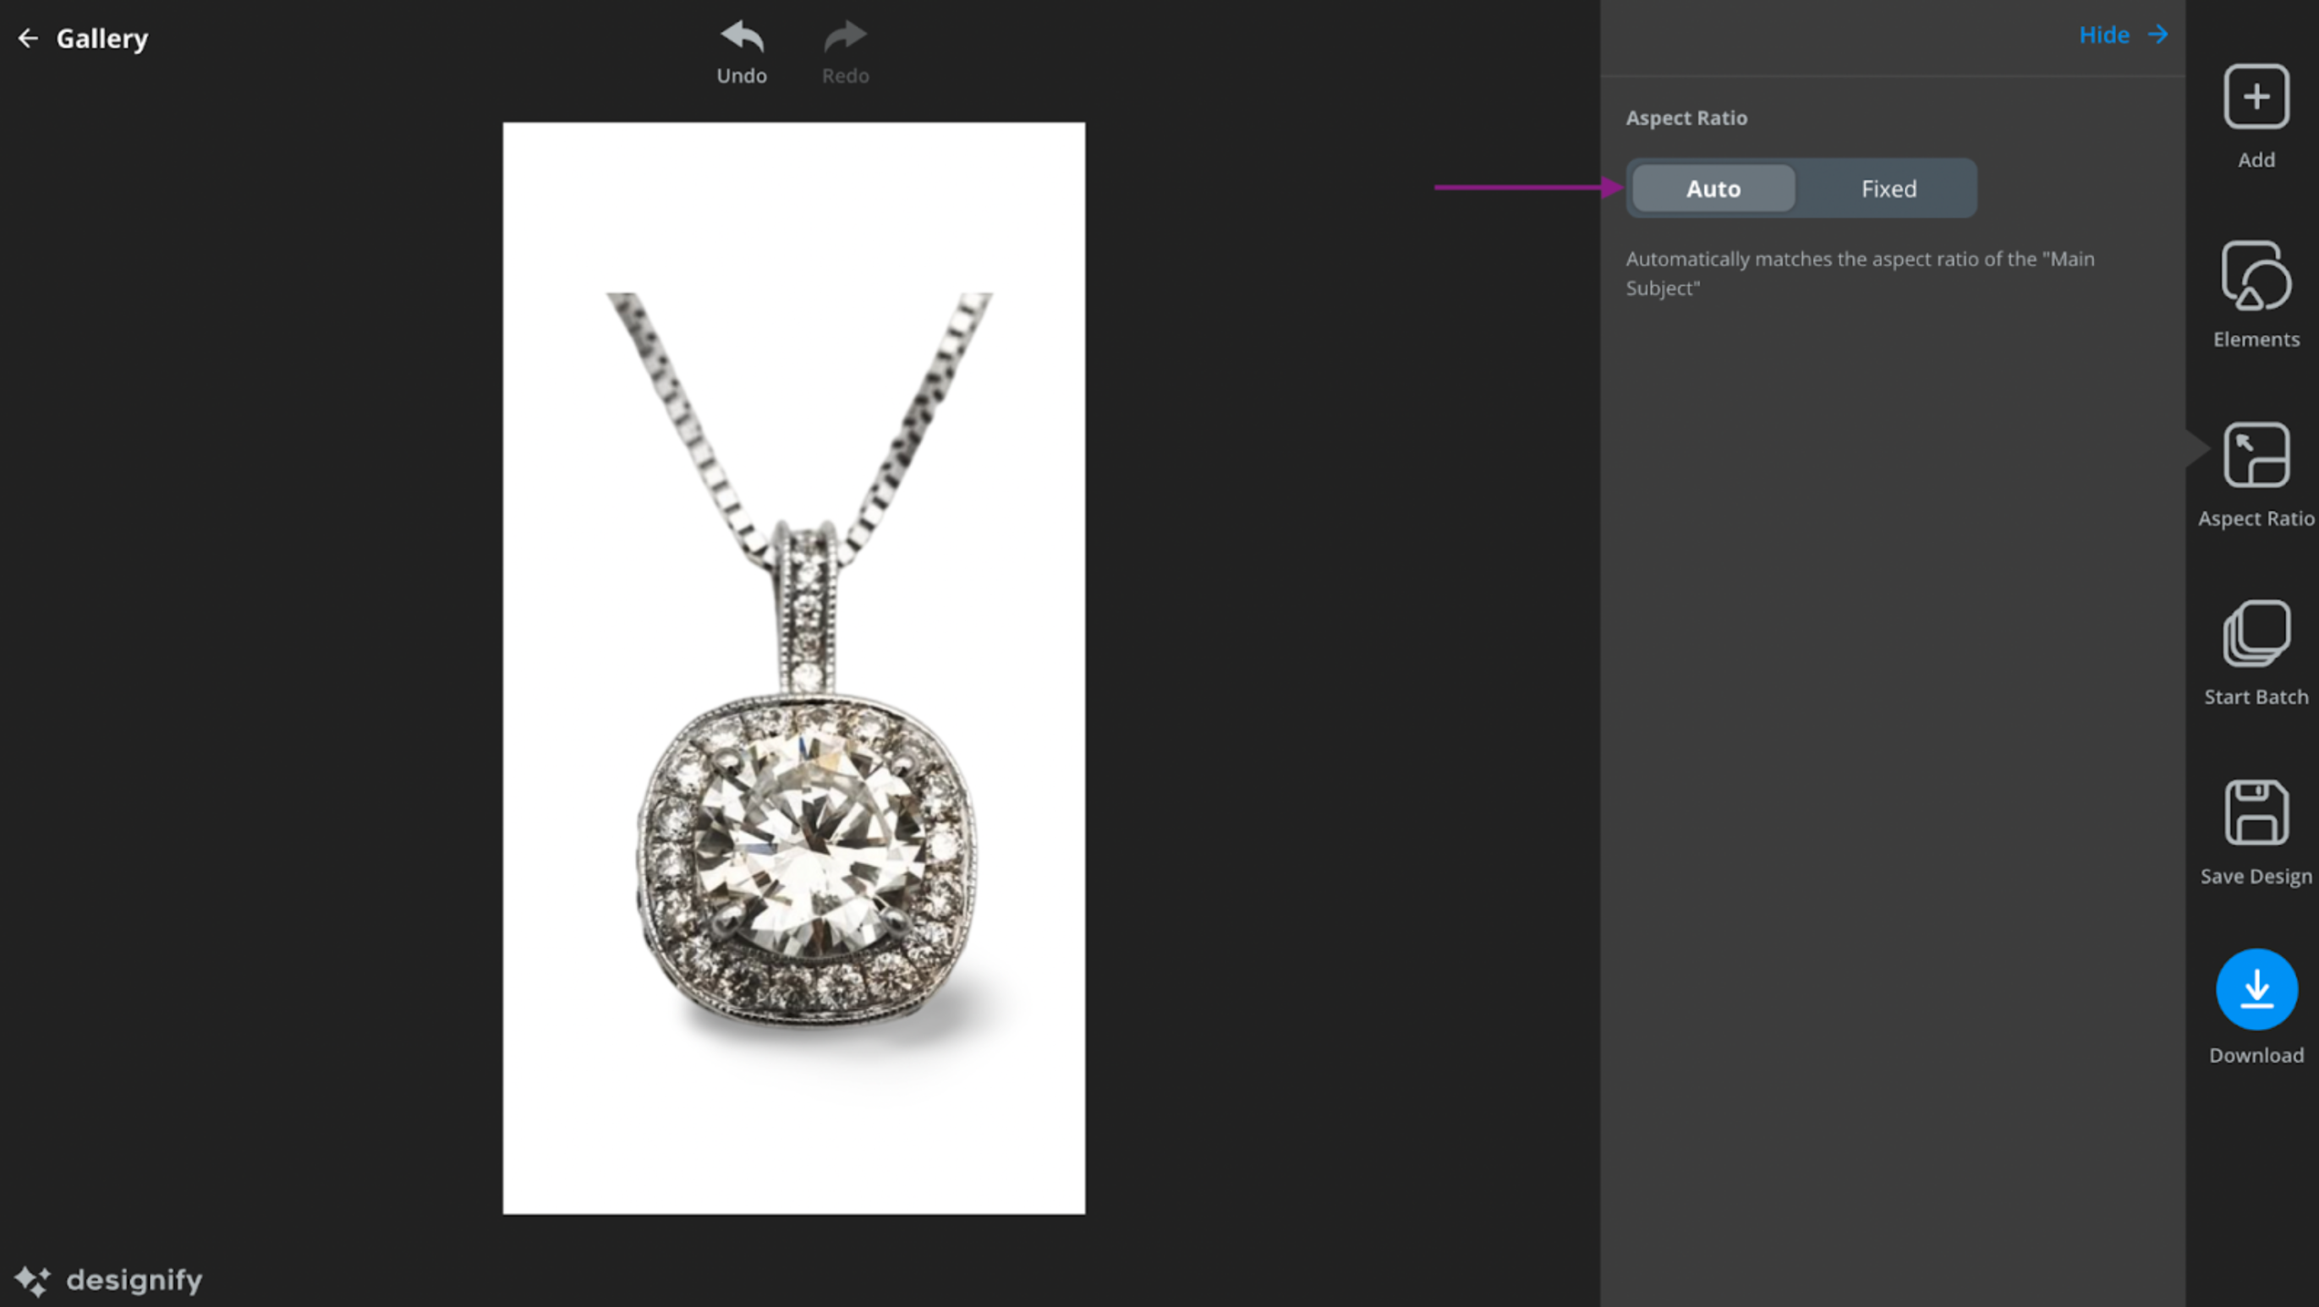This screenshot has height=1307, width=2319.
Task: Click the designify logo
Action: [x=108, y=1279]
